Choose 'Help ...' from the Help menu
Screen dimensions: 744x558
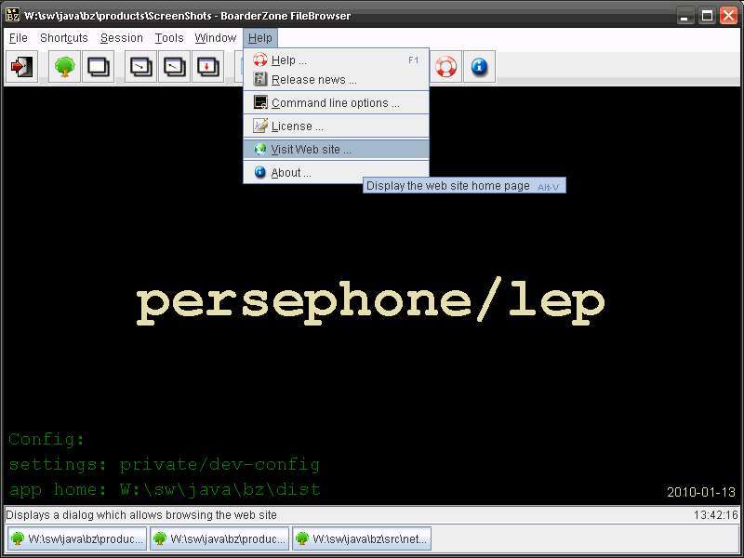336,60
